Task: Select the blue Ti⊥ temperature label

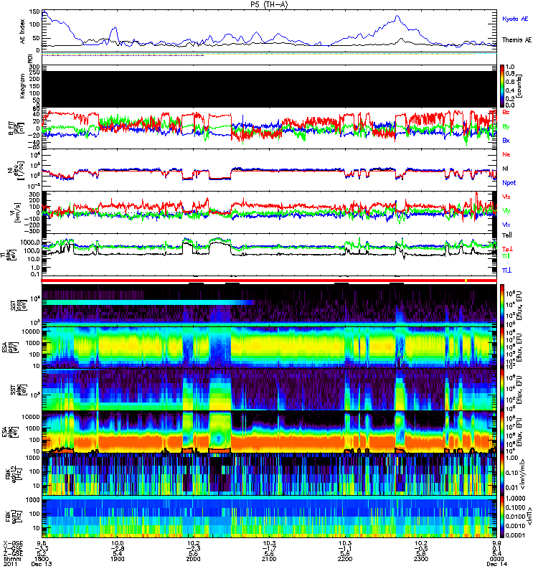Action: pos(507,270)
